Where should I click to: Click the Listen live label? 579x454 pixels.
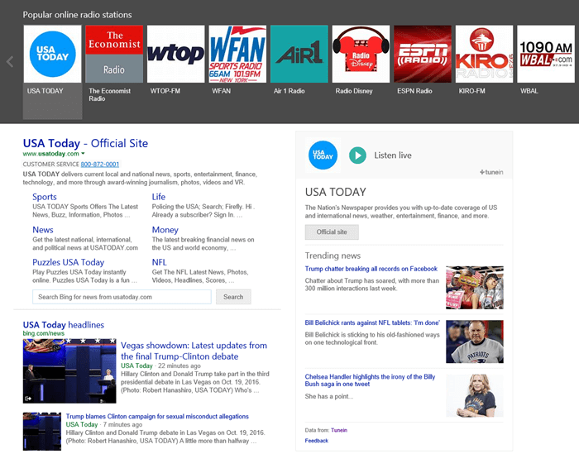393,155
